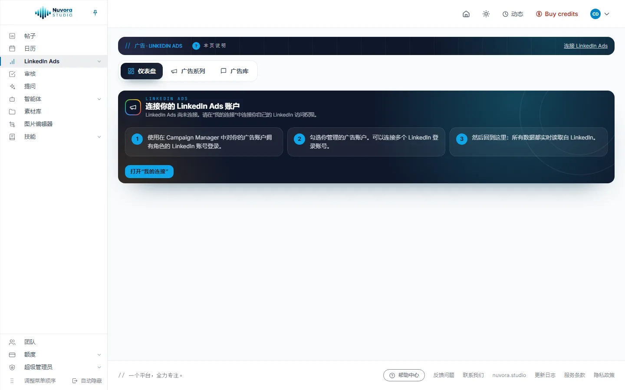Image resolution: width=625 pixels, height=390 pixels.
Task: Switch to the 广告系列 tab
Action: point(188,71)
